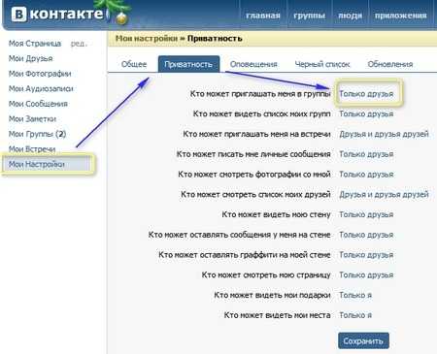Change who can see my friends list
The height and width of the screenshot is (354, 437).
(x=384, y=194)
